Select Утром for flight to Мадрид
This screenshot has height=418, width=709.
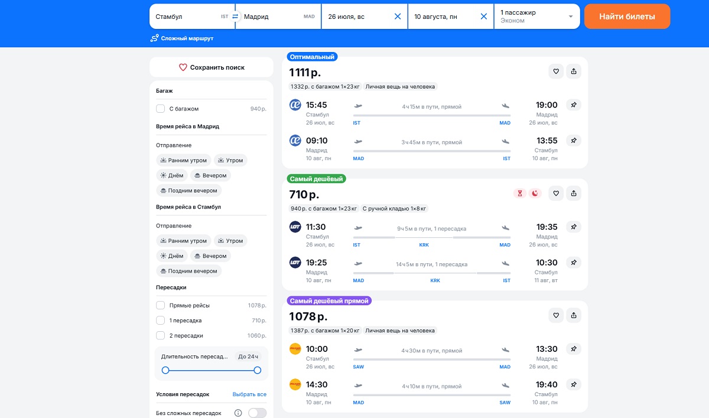(x=230, y=160)
